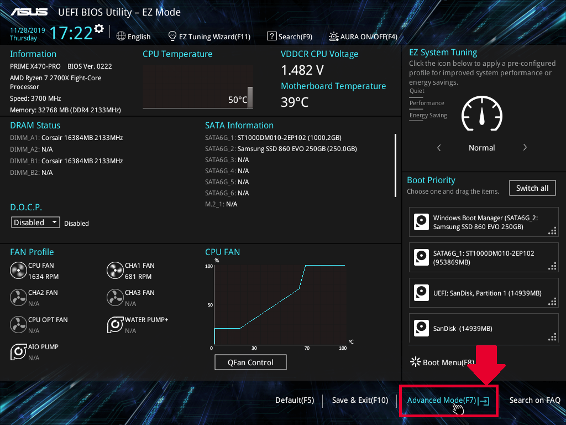Viewport: 566px width, 425px height.
Task: Click the 39°C motherboard temperature
Action: [295, 102]
